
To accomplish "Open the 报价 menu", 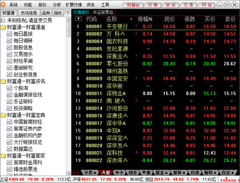I will click(x=42, y=5).
